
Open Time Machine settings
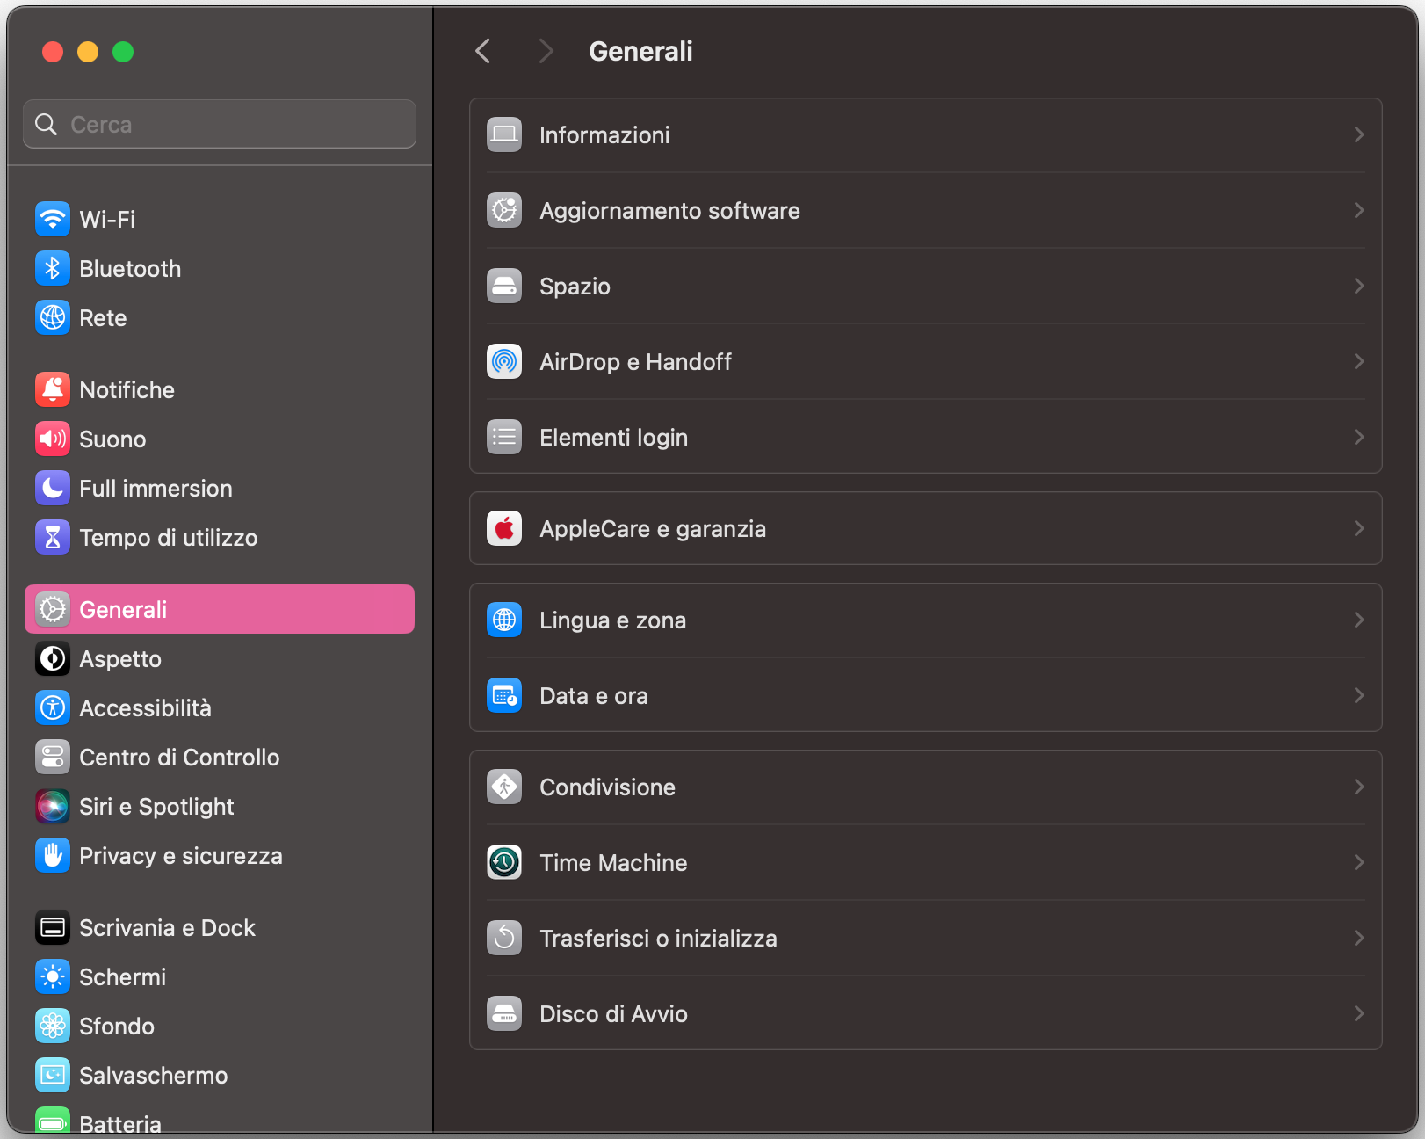613,862
